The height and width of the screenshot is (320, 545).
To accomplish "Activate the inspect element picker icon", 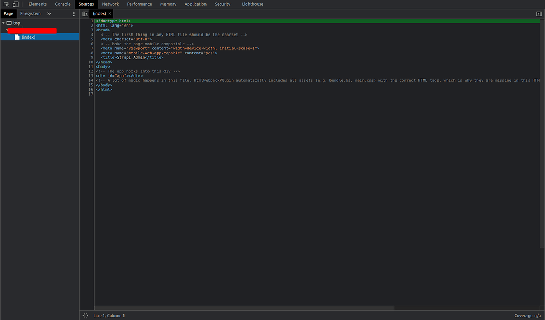I will pos(6,4).
